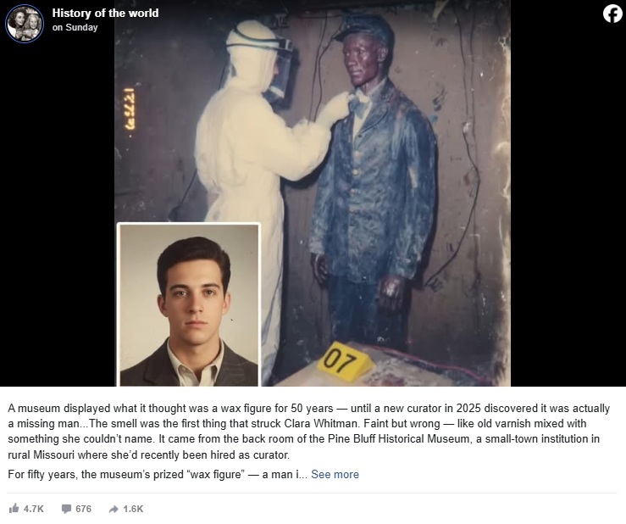The height and width of the screenshot is (524, 626).
Task: Click the 'For fifty years' caption line
Action: pos(158,475)
